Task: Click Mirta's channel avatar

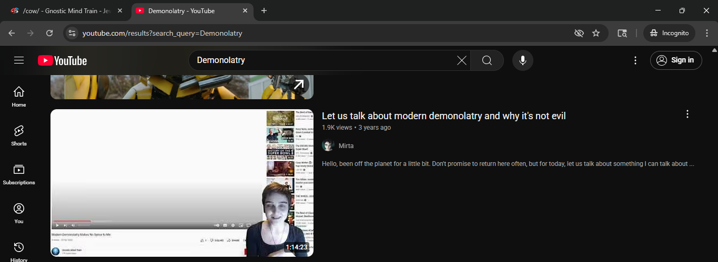Action: [x=328, y=145]
